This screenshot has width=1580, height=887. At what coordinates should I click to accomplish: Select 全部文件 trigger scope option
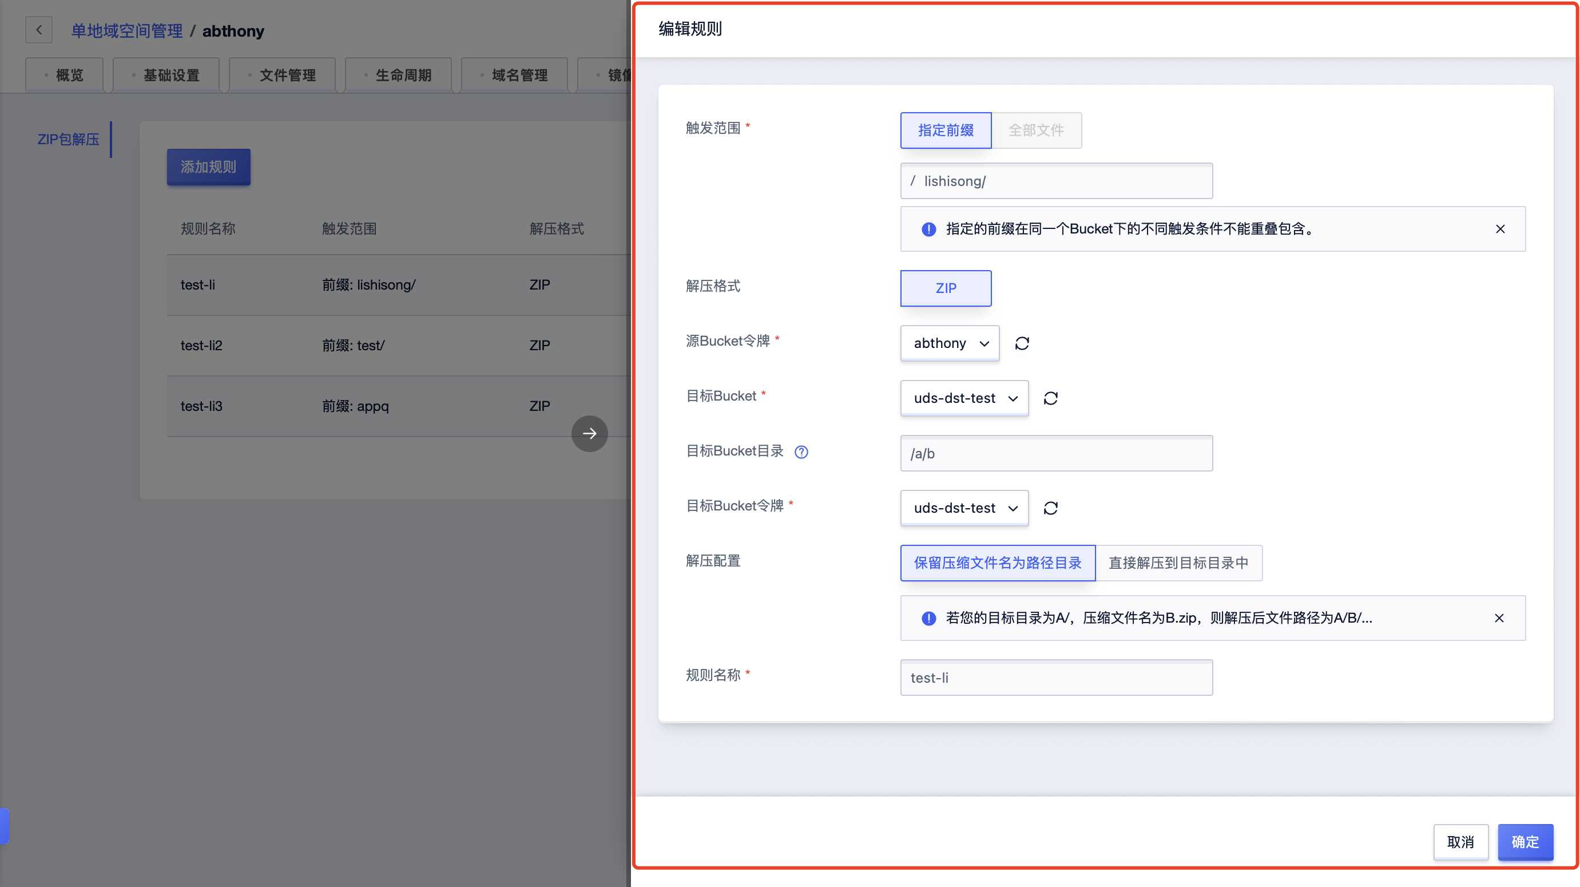1036,130
